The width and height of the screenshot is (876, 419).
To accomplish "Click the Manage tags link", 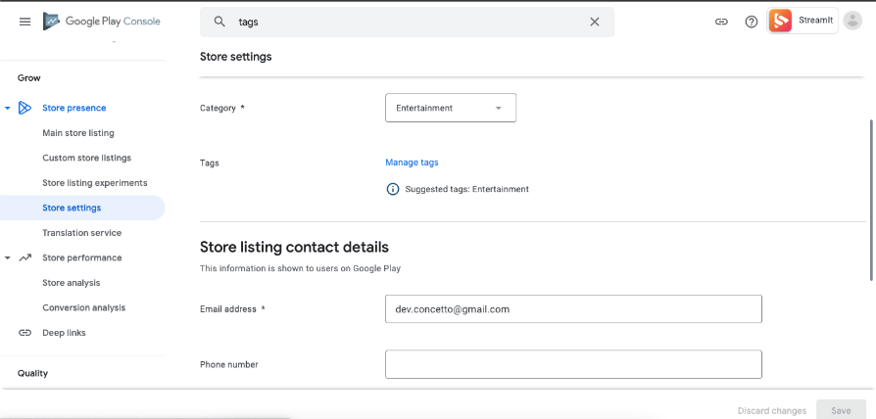I will (x=412, y=163).
